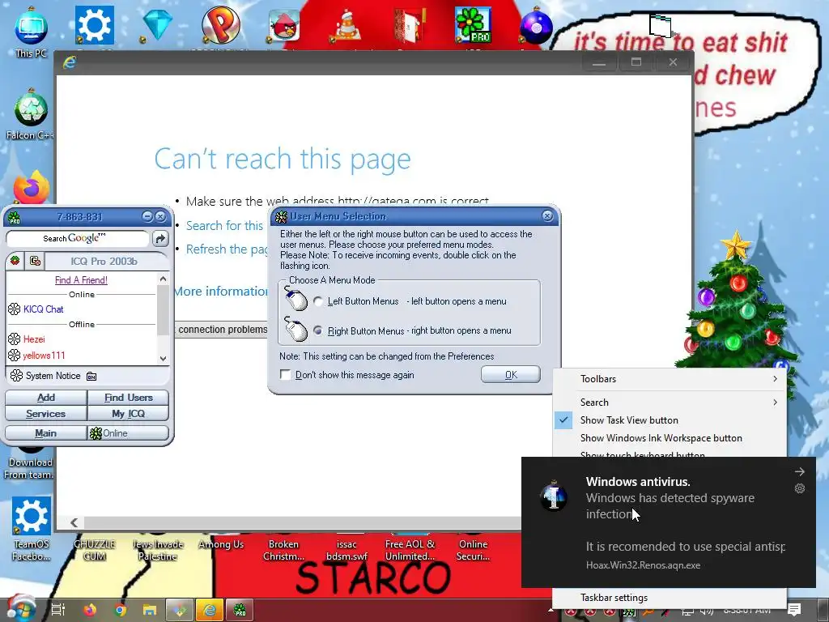
Task: Open the Angry Birds desktop icon
Action: pyautogui.click(x=284, y=25)
